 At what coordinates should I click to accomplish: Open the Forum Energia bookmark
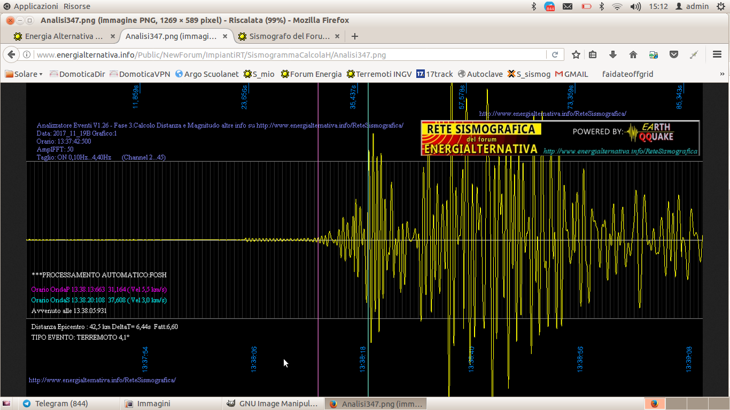311,74
